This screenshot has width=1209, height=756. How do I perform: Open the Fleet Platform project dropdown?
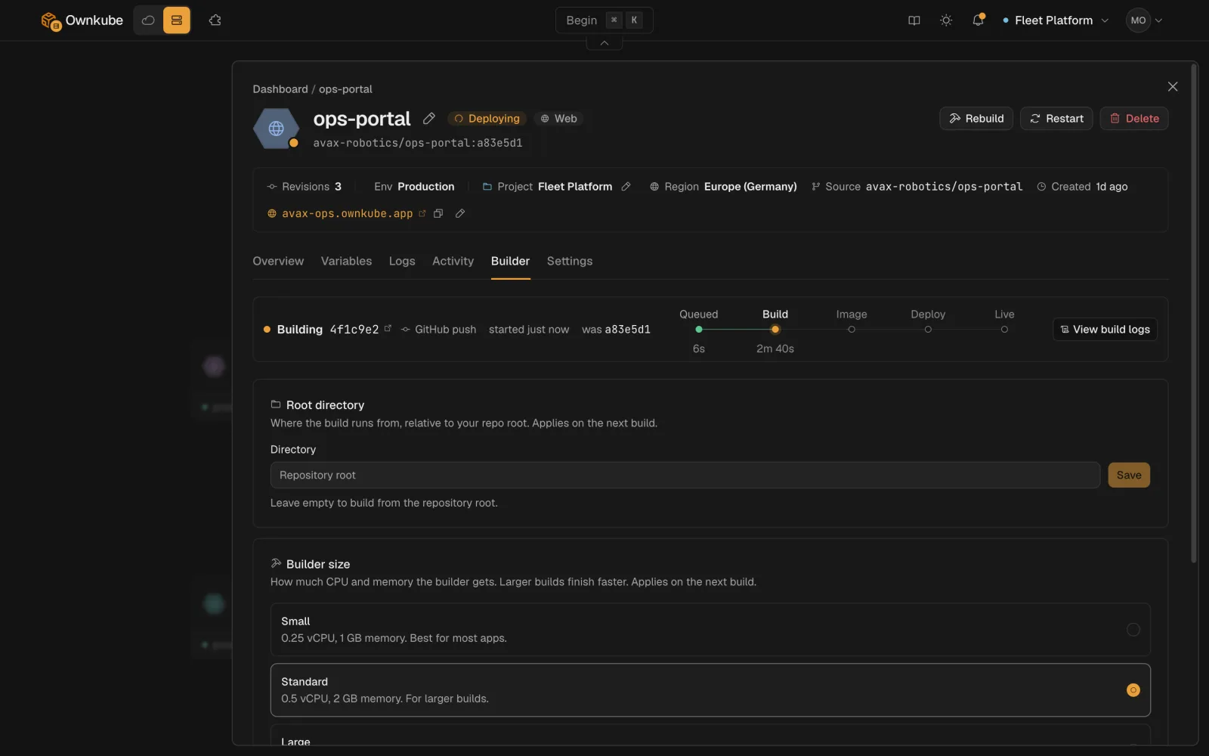coord(1056,20)
